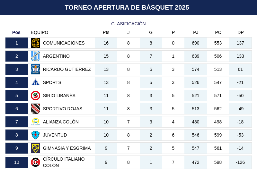The height and width of the screenshot is (185, 257).
Task: Open the SPORTIVO ROJAS team name
Action: coord(63,109)
